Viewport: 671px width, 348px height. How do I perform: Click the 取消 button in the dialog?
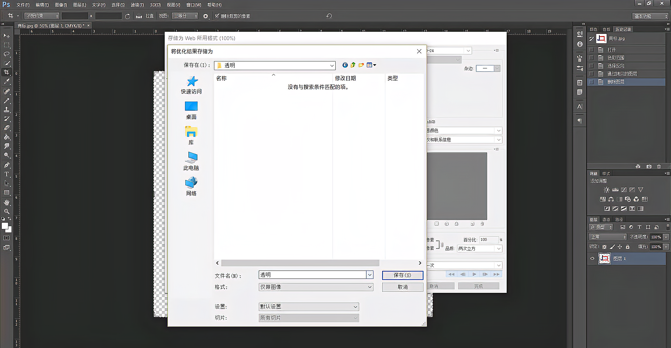point(402,287)
